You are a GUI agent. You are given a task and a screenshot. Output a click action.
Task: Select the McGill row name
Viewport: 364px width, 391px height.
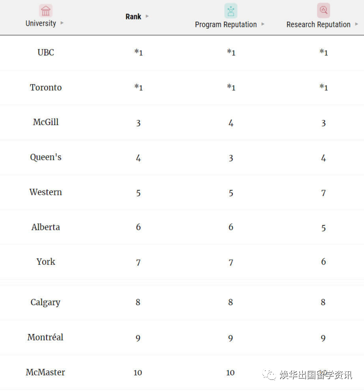pos(45,122)
